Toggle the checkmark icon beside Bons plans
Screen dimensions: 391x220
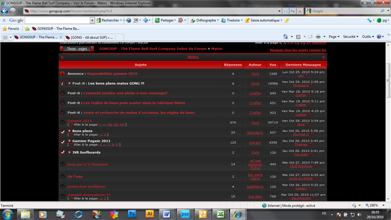[62, 132]
